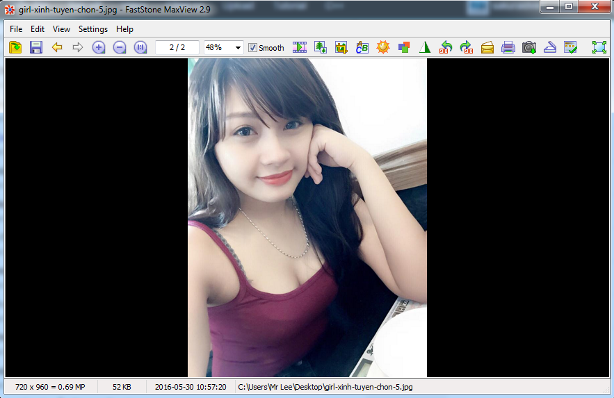Click the Print icon

click(508, 47)
